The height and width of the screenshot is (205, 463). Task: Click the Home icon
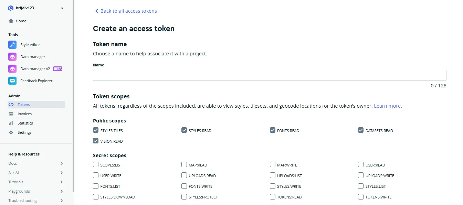tap(11, 21)
